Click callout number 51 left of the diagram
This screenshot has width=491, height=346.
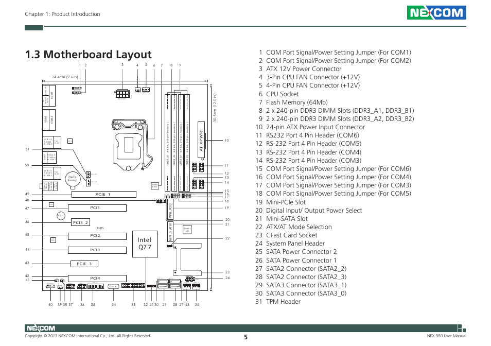pos(28,149)
